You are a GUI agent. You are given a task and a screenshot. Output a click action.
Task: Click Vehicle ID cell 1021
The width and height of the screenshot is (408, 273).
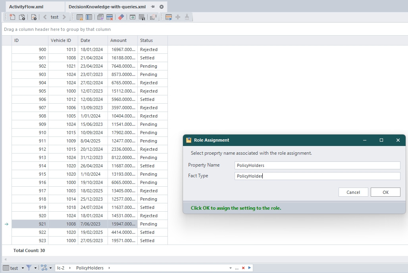pyautogui.click(x=63, y=66)
